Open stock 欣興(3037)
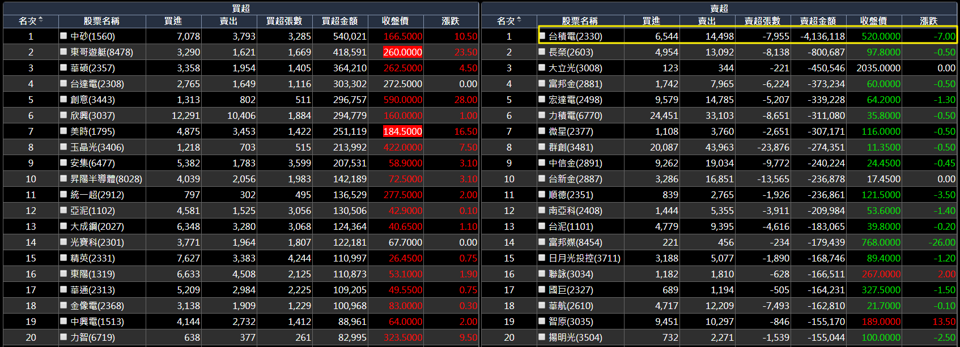Screen dimensions: 960x347 click(92, 115)
